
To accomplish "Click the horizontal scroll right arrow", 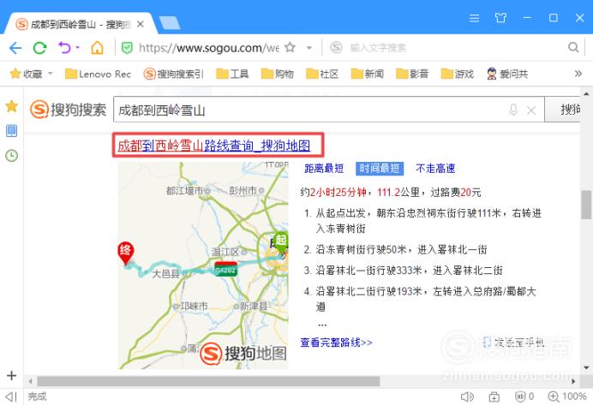I will (x=573, y=381).
